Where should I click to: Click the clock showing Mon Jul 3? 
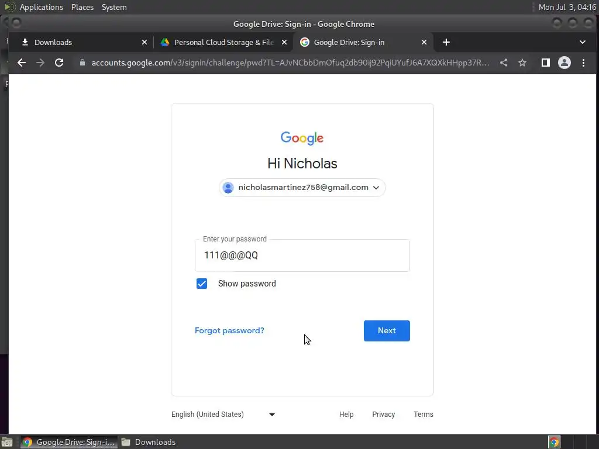tap(567, 7)
